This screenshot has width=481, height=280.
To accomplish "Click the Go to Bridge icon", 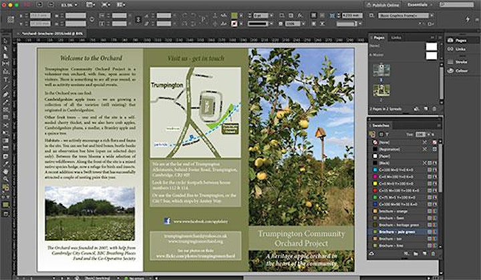I will pyautogui.click(x=39, y=5).
